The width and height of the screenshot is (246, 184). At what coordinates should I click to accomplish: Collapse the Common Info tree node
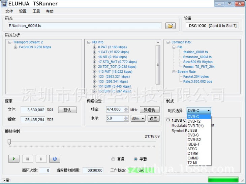[x=168, y=42]
